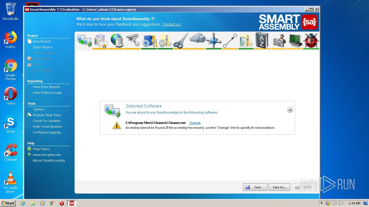Image resolution: width=369 pixels, height=207 pixels.
Task: Open References Dynamic Proxy arrow-line icon
Action: click(x=230, y=41)
